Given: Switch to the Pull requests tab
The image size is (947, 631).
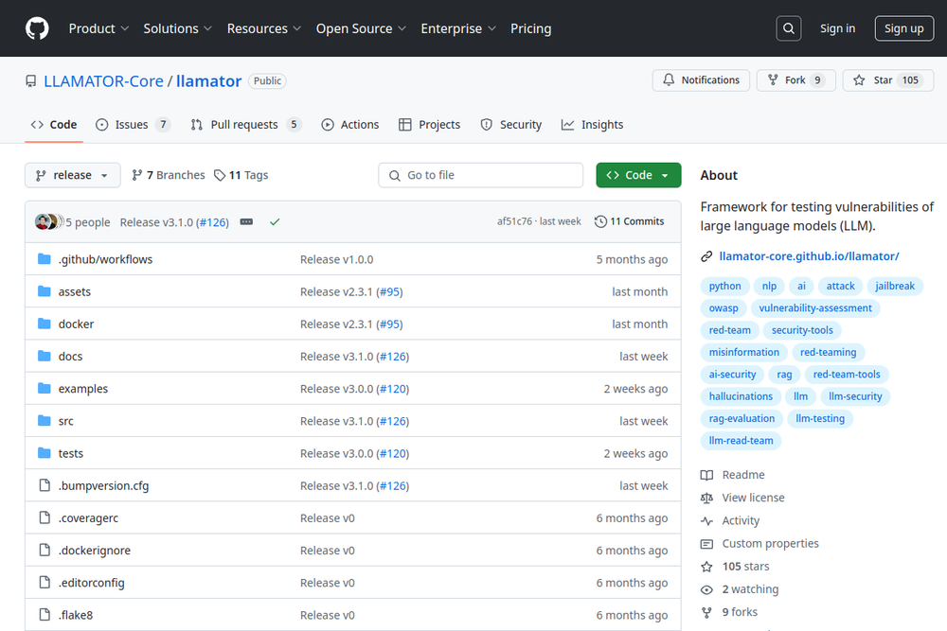Looking at the screenshot, I should click(246, 124).
